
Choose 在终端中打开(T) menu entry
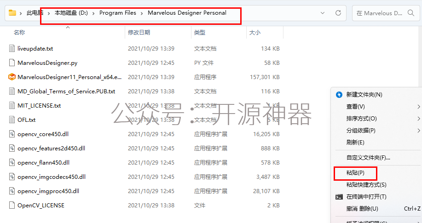[x=366, y=197]
